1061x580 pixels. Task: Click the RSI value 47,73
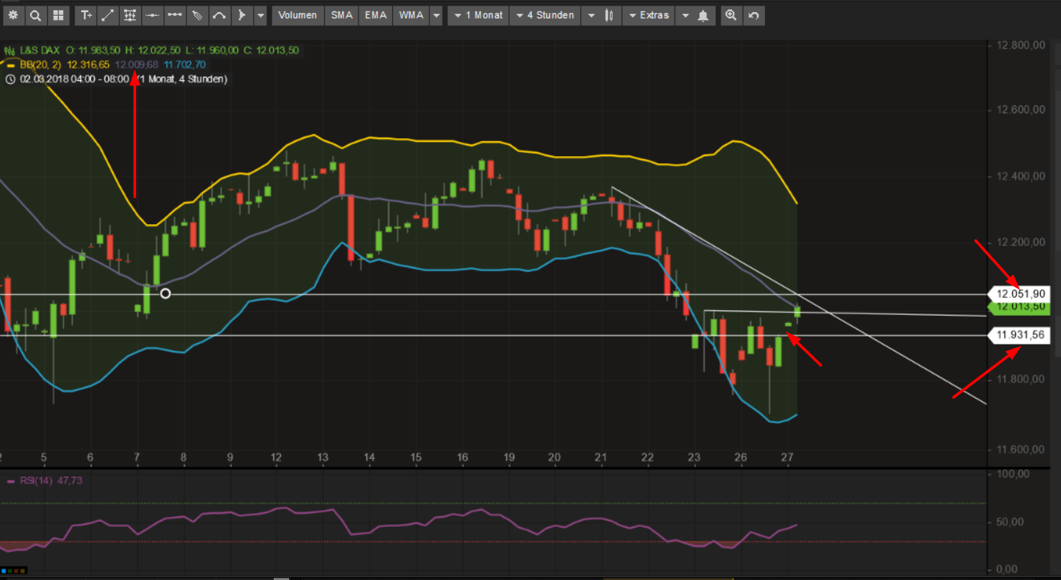click(x=71, y=480)
